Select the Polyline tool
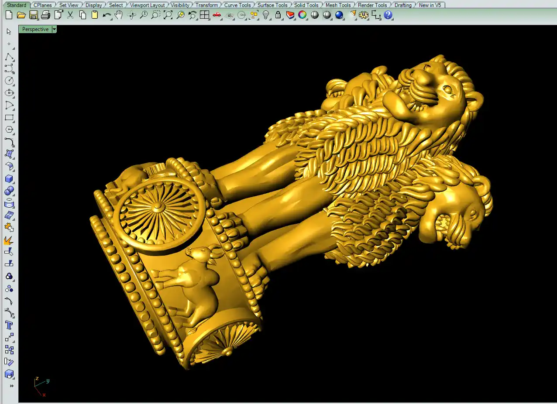The image size is (557, 404). [x=9, y=57]
